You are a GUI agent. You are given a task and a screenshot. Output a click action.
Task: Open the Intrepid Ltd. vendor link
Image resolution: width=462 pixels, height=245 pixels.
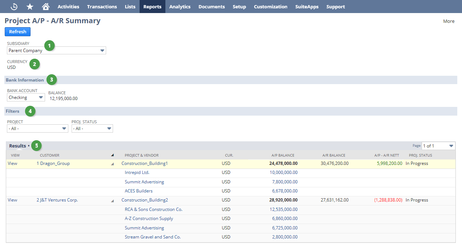[137, 173]
